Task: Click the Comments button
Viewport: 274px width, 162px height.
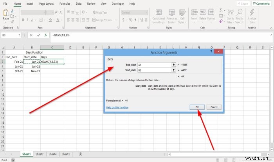Action: tap(261, 4)
